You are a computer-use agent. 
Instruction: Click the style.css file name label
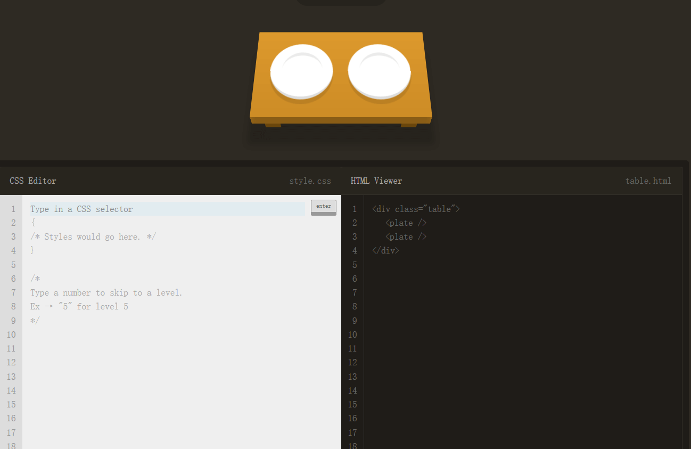click(x=310, y=181)
